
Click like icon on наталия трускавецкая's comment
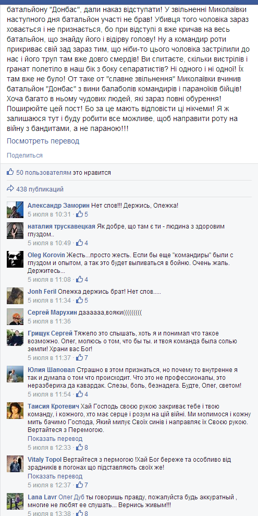[79, 243]
